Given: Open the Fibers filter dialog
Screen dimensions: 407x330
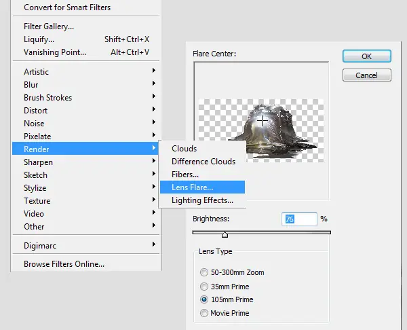Looking at the screenshot, I should [x=202, y=175].
